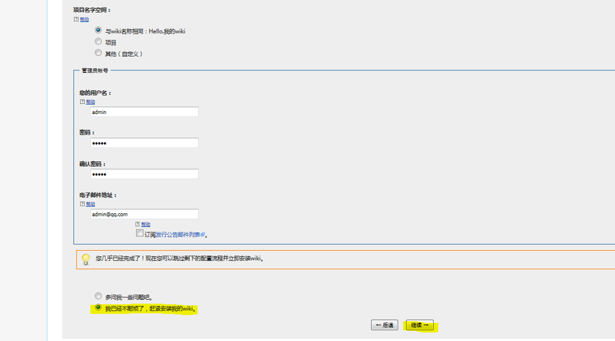Focus the 确认密码 field

coord(144,174)
